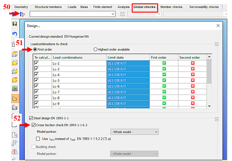Open Cross Section Model portion Whole model dropdown

[x=135, y=132]
